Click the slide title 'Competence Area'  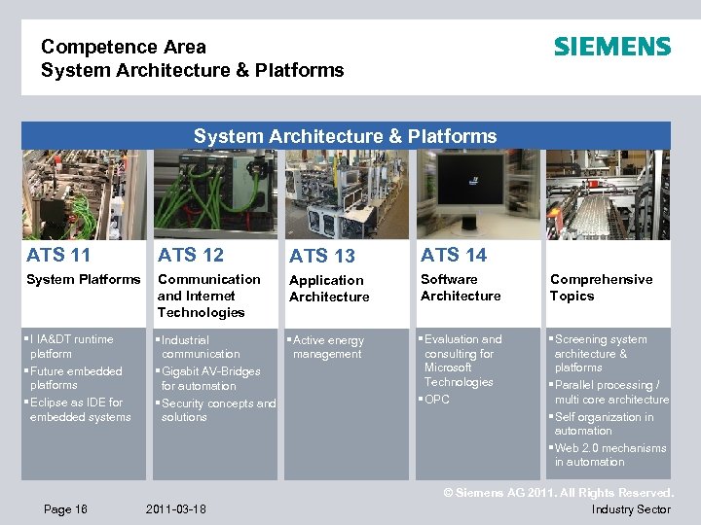pyautogui.click(x=124, y=47)
